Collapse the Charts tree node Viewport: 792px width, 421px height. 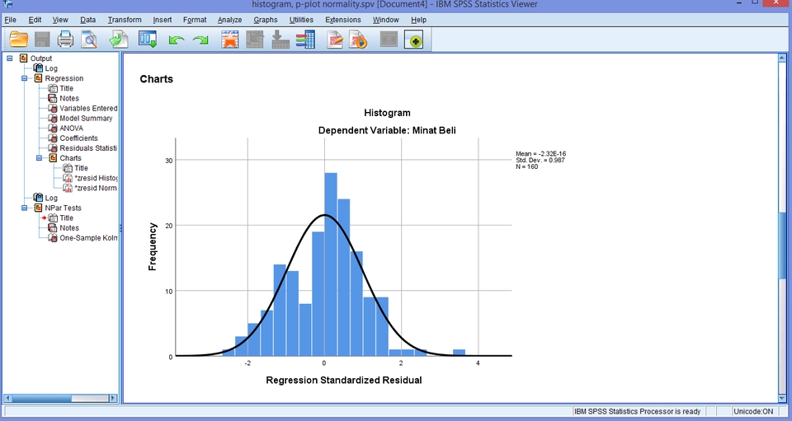[x=39, y=158]
